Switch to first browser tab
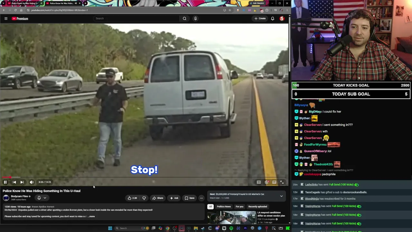The width and height of the screenshot is (412, 232). (24, 3)
